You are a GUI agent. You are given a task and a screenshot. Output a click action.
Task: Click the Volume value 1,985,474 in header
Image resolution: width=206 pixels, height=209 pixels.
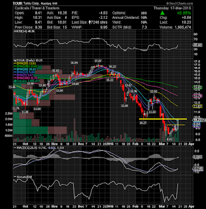coord(182,27)
